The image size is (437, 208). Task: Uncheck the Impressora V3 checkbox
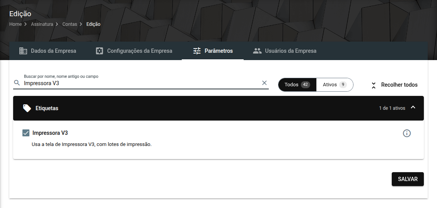(26, 133)
